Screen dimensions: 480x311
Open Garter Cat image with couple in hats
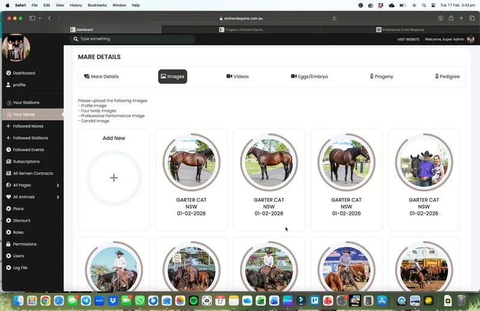pyautogui.click(x=424, y=162)
